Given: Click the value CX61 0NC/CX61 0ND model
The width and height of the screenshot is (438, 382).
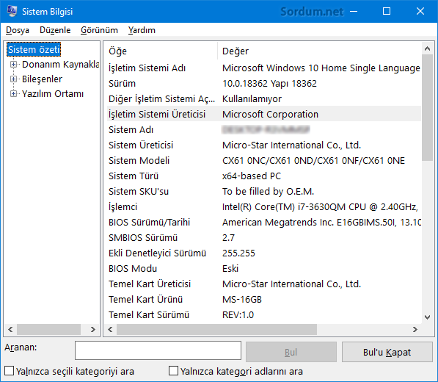Looking at the screenshot, I should (x=313, y=161).
